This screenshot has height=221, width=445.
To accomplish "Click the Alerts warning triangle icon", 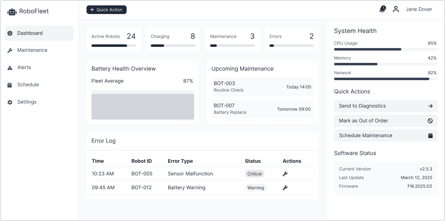I will click(10, 68).
